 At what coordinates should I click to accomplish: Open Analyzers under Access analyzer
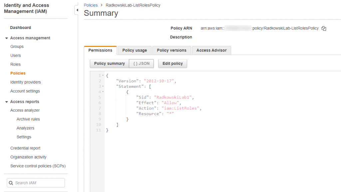tap(25, 128)
